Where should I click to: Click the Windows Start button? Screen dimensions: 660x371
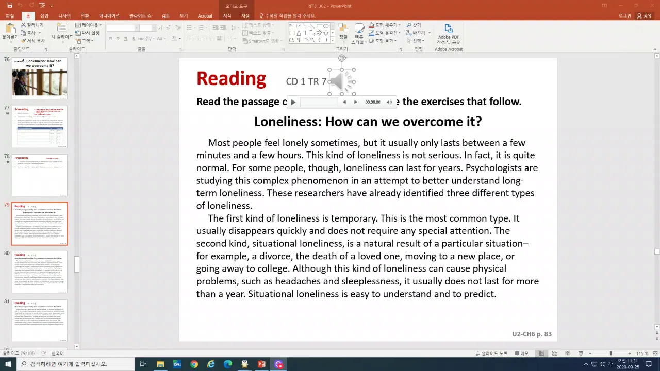pos(8,364)
